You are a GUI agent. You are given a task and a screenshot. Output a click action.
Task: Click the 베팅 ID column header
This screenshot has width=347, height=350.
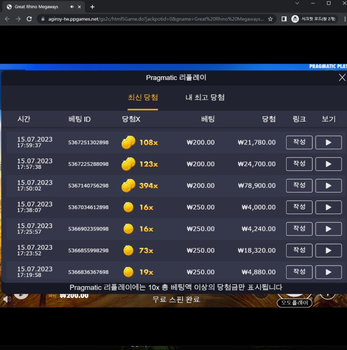point(80,119)
